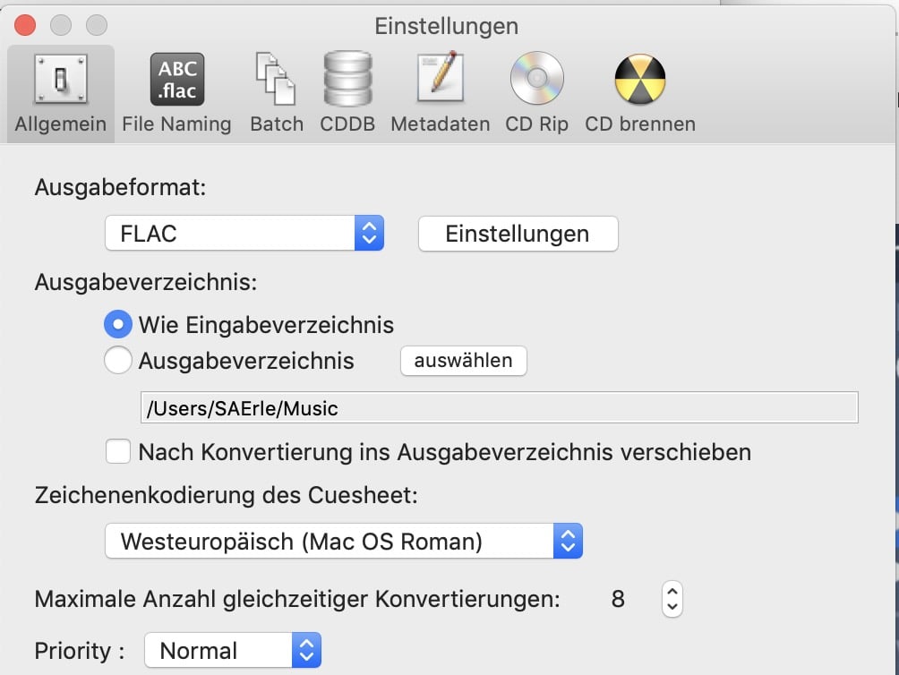The width and height of the screenshot is (899, 675).
Task: Click the auswählen button
Action: click(463, 361)
